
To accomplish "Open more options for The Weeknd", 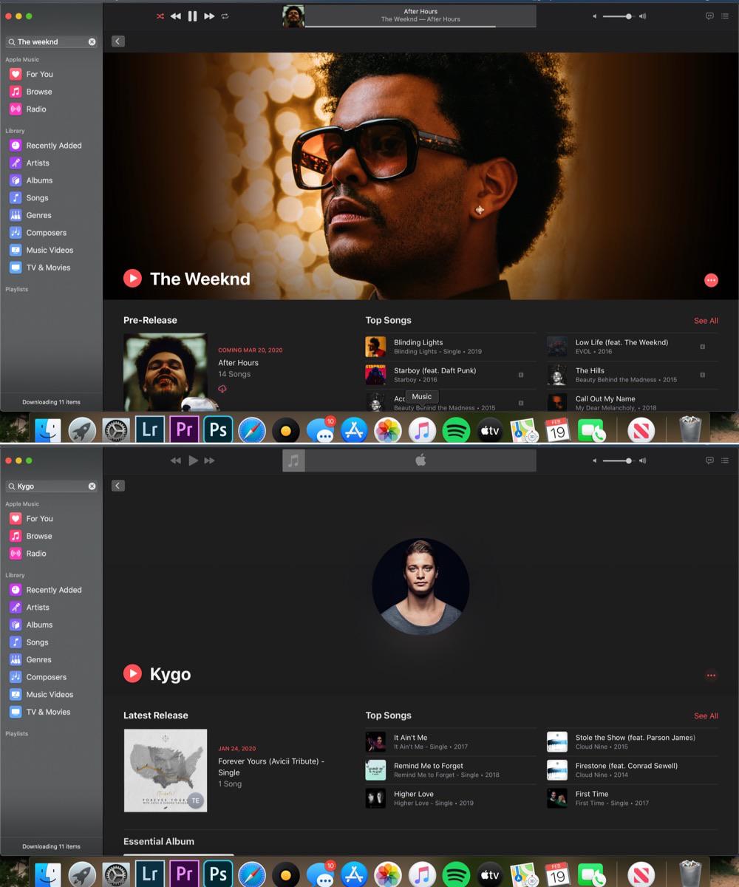I will pos(711,280).
